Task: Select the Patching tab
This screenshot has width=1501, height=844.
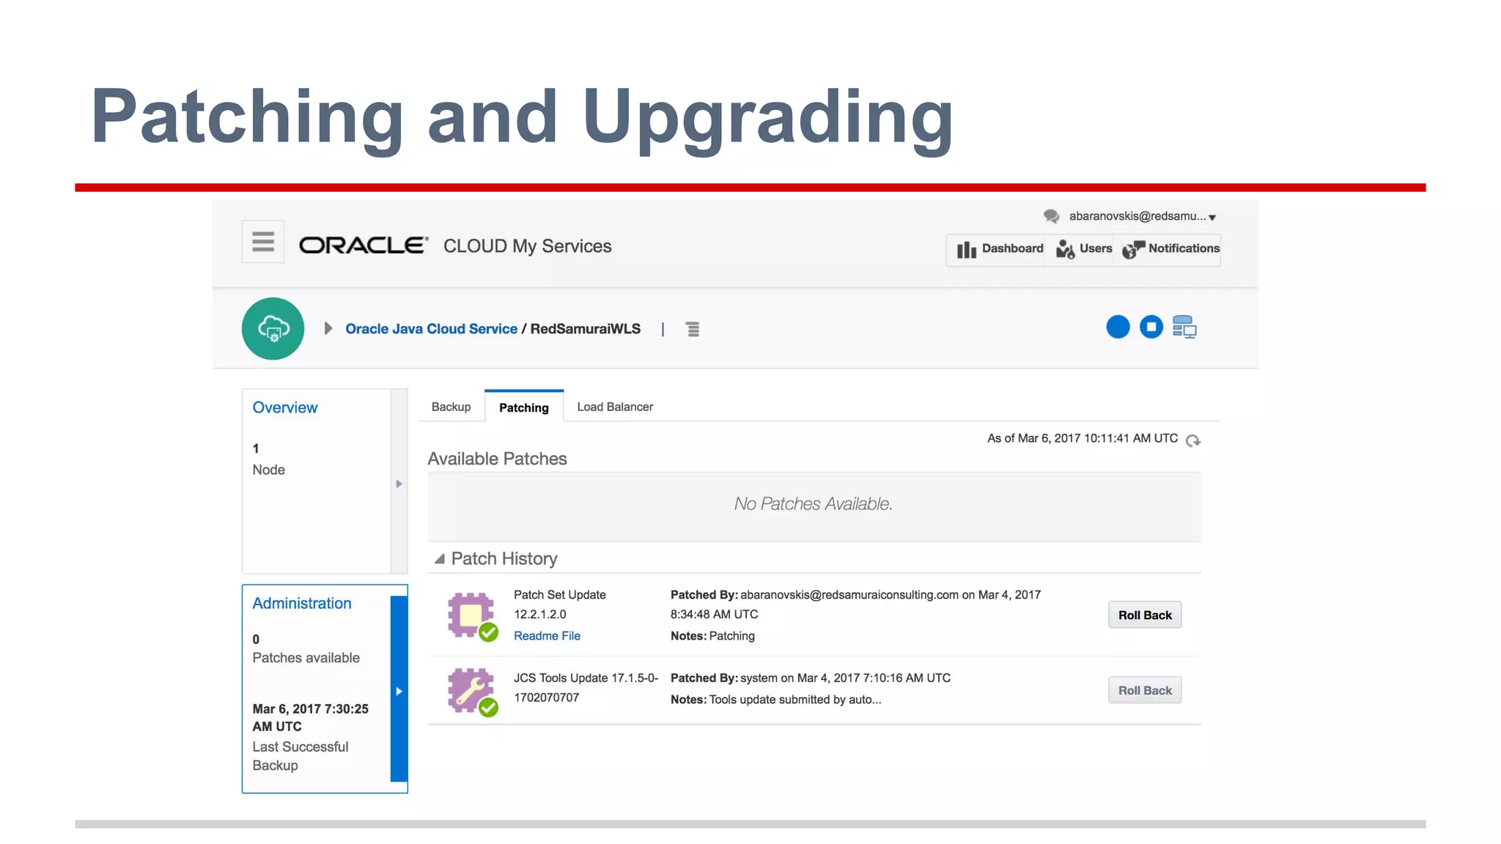Action: pyautogui.click(x=524, y=407)
